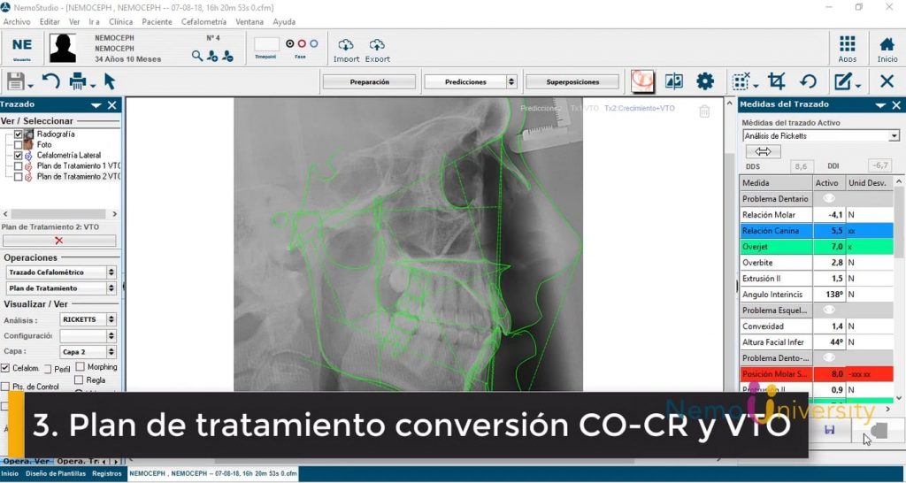The image size is (906, 483).
Task: Open the Clínica menu
Action: (x=120, y=22)
